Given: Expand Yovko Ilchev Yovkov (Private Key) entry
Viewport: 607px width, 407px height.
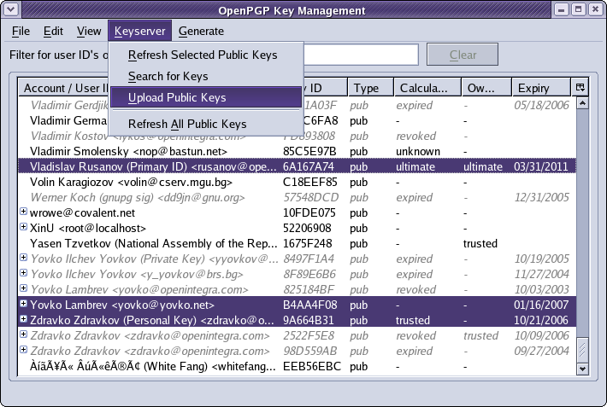Looking at the screenshot, I should [x=24, y=259].
